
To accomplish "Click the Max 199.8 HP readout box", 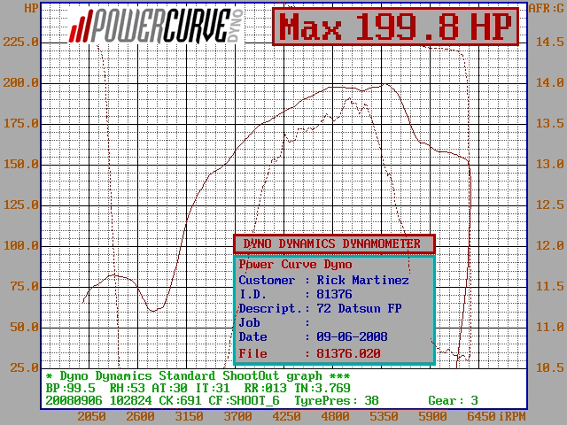I will tap(396, 27).
